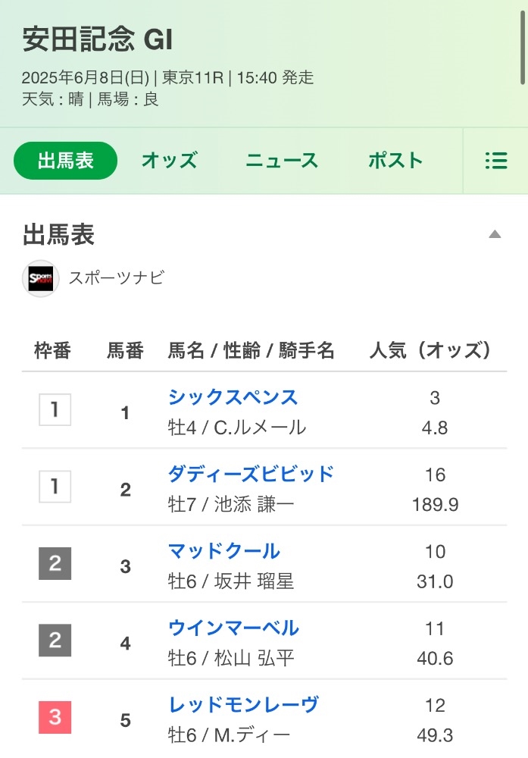Image resolution: width=528 pixels, height=758 pixels.
Task: Click the Sports Navi logo icon
Action: [41, 278]
